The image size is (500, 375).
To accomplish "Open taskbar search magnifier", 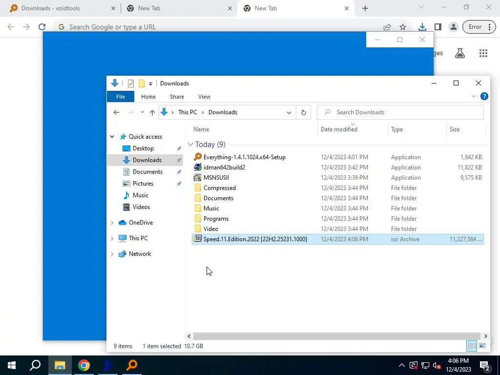I will tap(35, 365).
